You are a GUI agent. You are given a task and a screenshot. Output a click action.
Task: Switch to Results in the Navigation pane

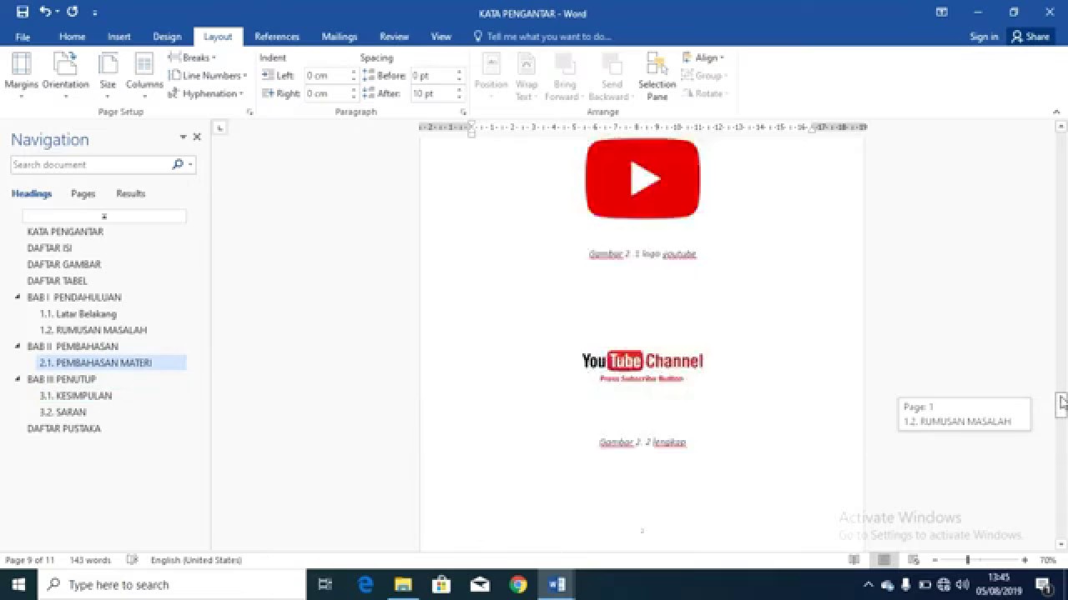(x=130, y=193)
